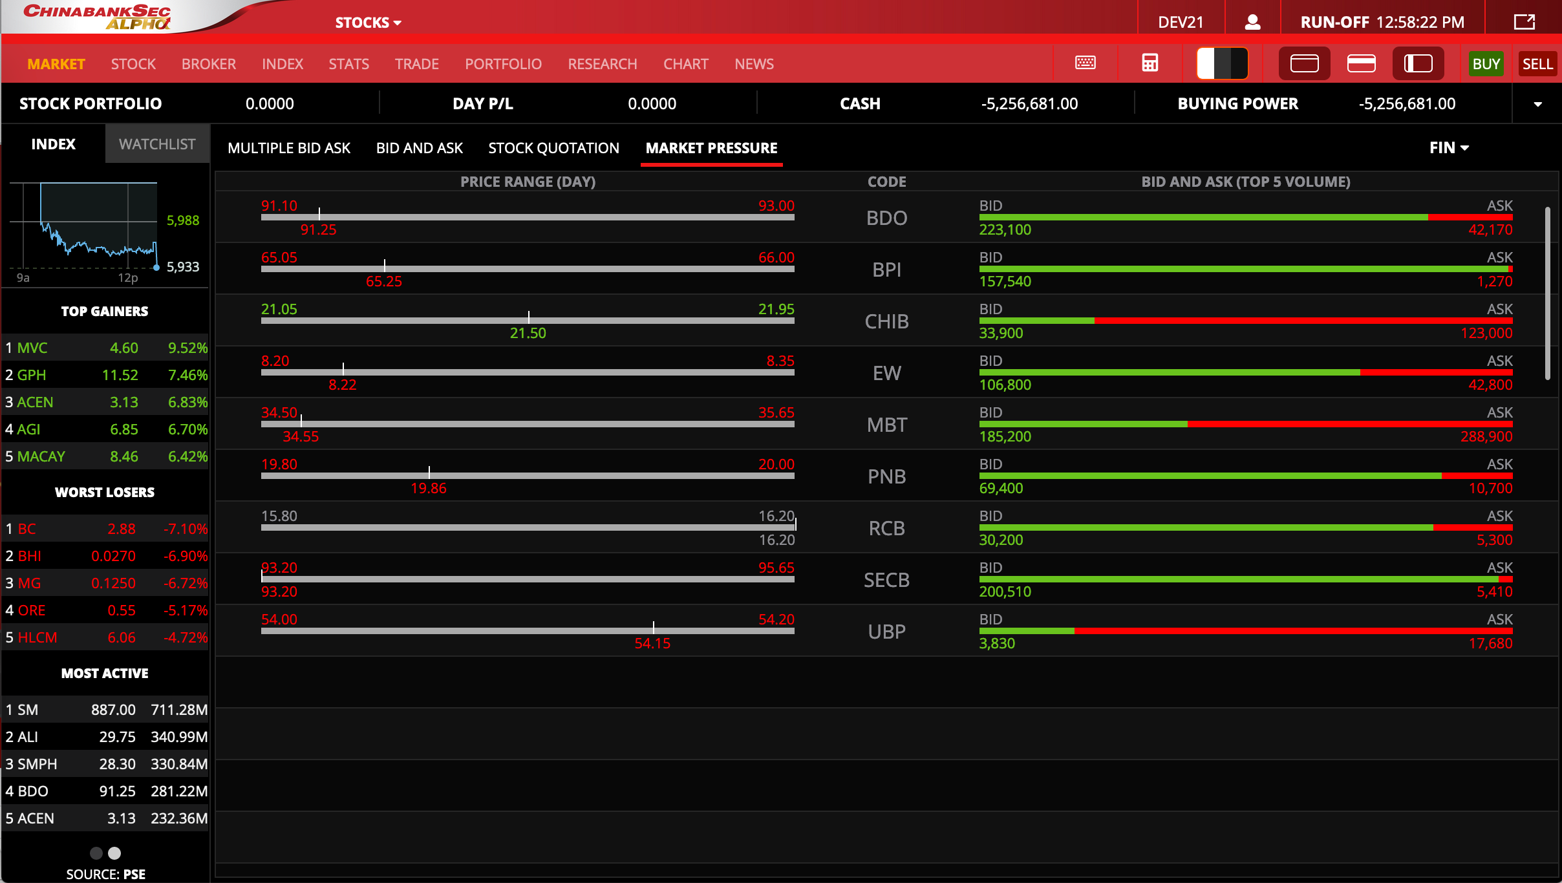
Task: Click the BPI stock code
Action: (x=886, y=270)
